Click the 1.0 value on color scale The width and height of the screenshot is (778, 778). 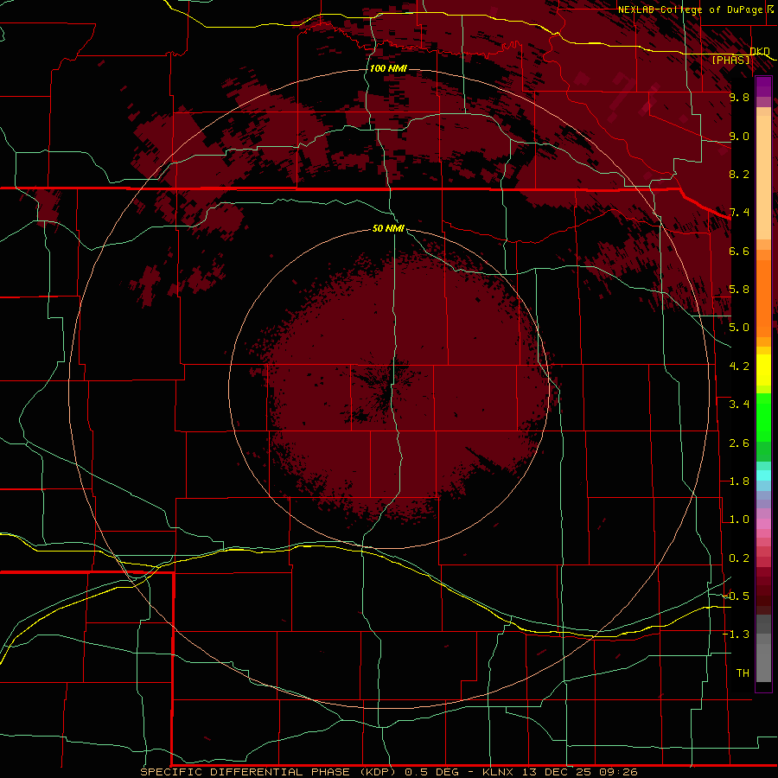pyautogui.click(x=739, y=520)
